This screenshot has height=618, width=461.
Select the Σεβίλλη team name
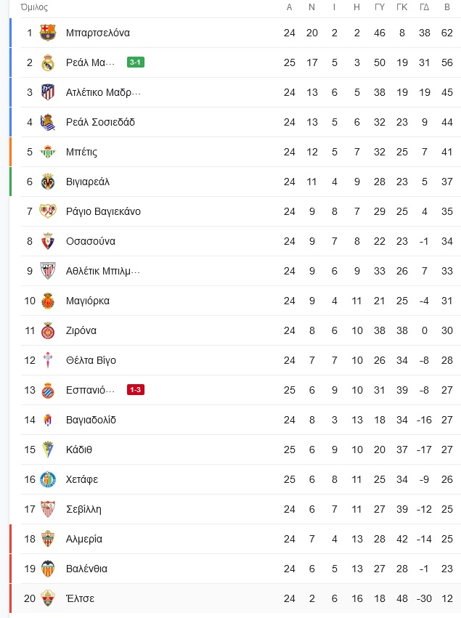83,509
